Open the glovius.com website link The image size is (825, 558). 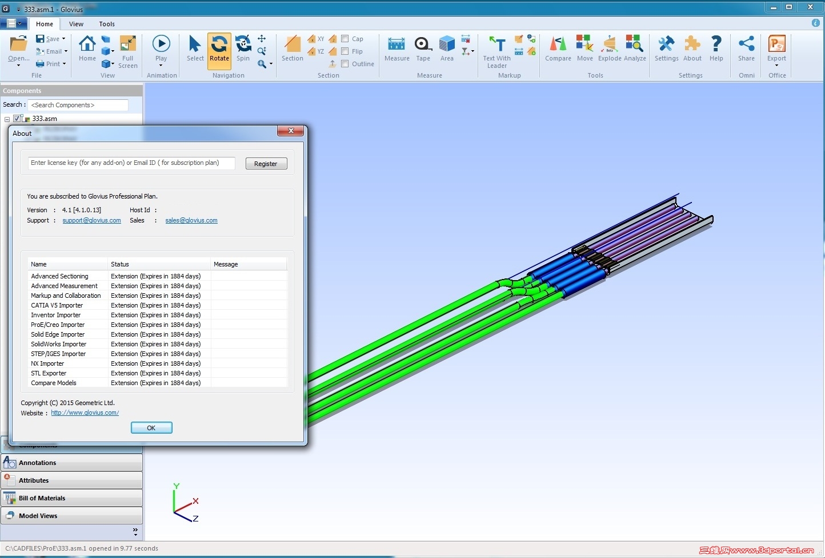85,413
